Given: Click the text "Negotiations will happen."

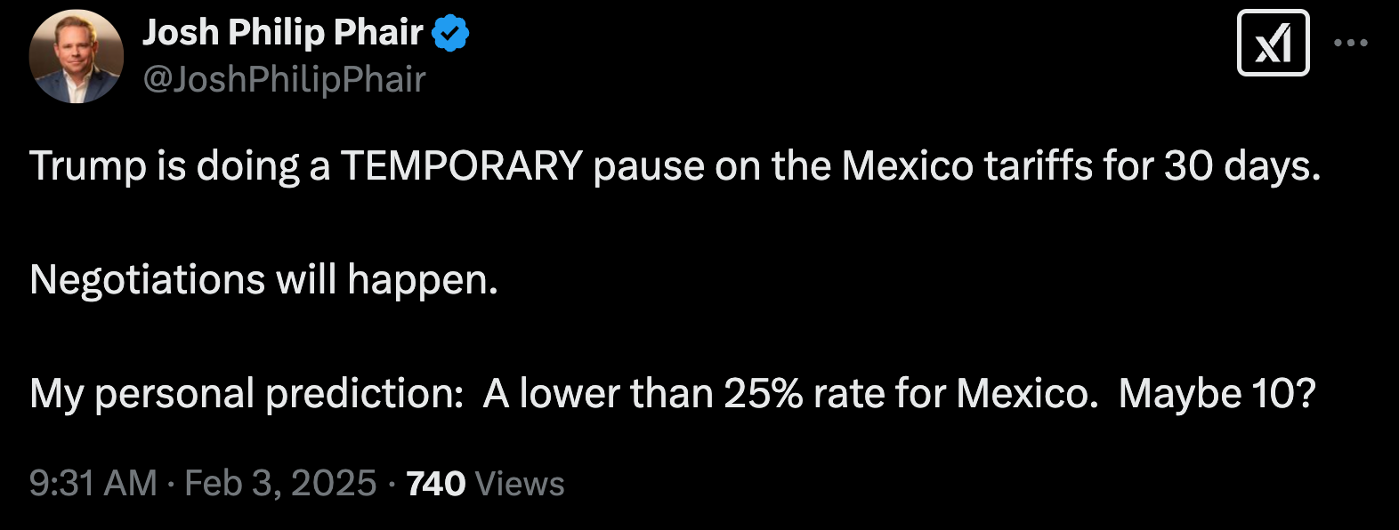Looking at the screenshot, I should click(263, 280).
